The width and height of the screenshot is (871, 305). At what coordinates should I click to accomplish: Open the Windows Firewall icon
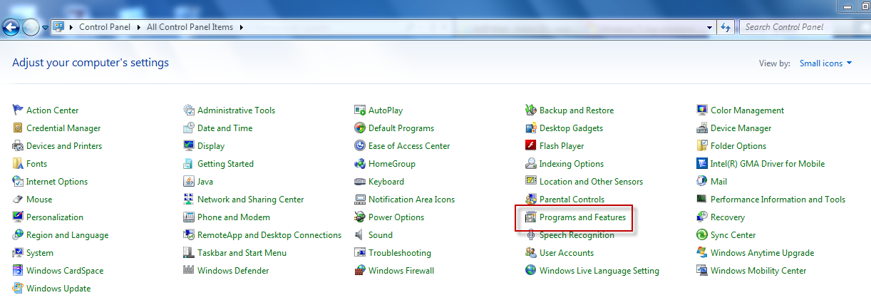click(360, 270)
